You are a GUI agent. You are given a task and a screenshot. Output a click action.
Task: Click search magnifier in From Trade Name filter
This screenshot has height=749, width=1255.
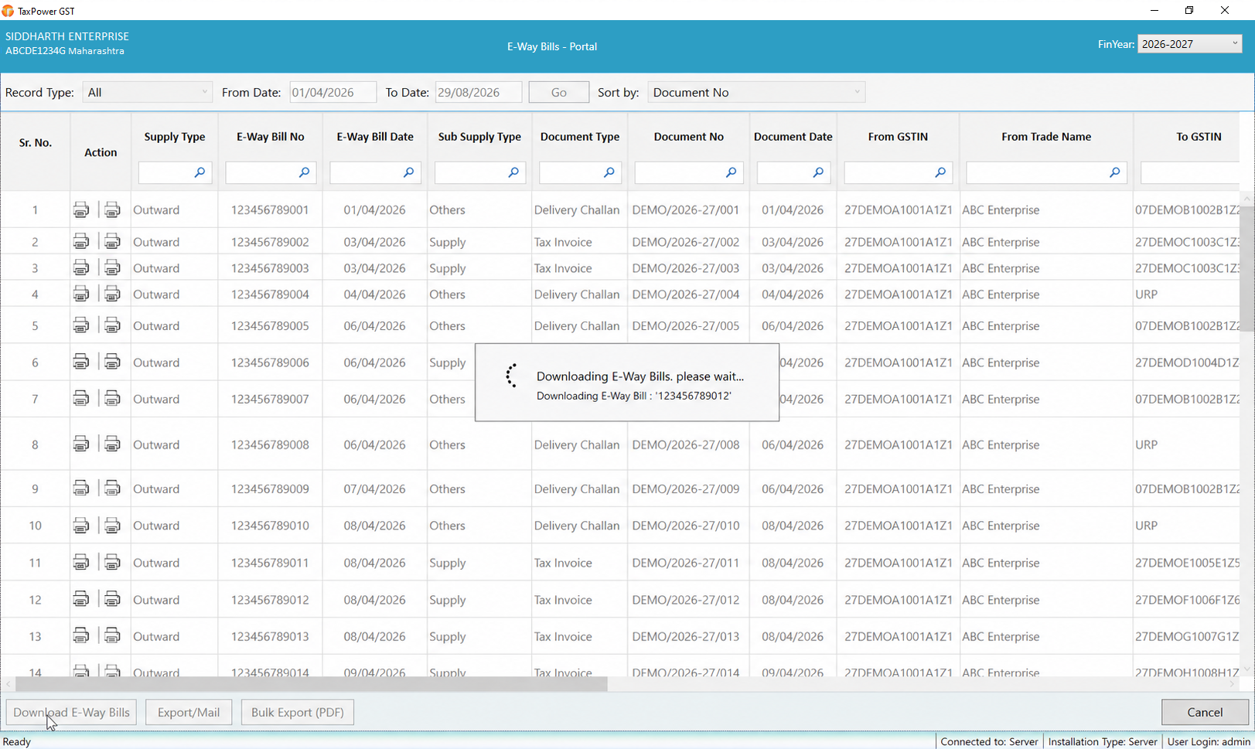[1114, 172]
